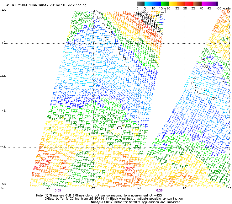Click the '42' longitude axis label
This screenshot has height=204, width=232.
(184, 188)
